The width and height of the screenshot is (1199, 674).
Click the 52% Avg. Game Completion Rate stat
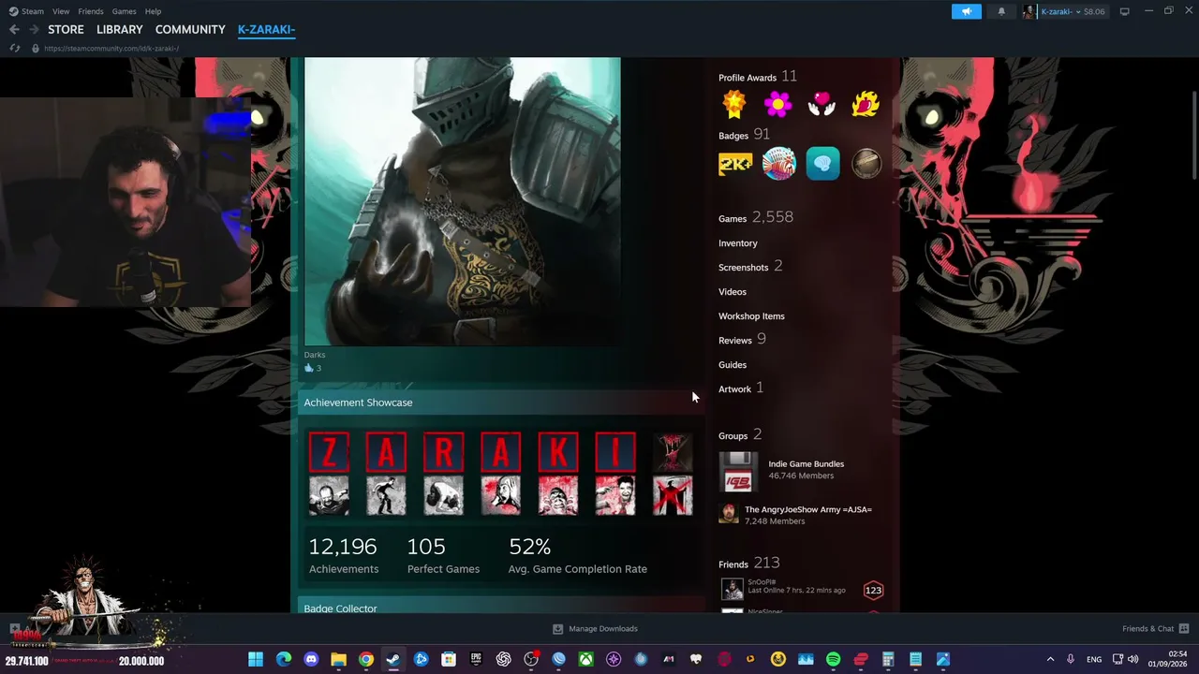coord(578,555)
